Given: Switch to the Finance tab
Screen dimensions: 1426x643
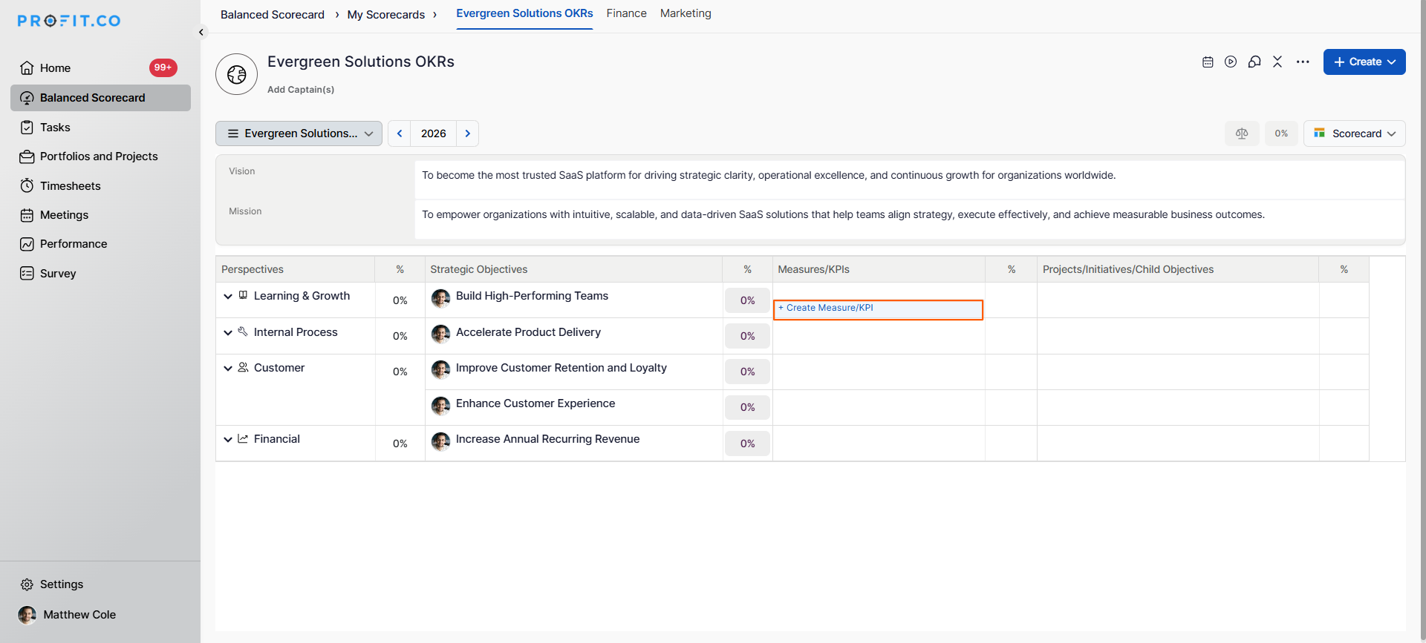Looking at the screenshot, I should pos(626,13).
